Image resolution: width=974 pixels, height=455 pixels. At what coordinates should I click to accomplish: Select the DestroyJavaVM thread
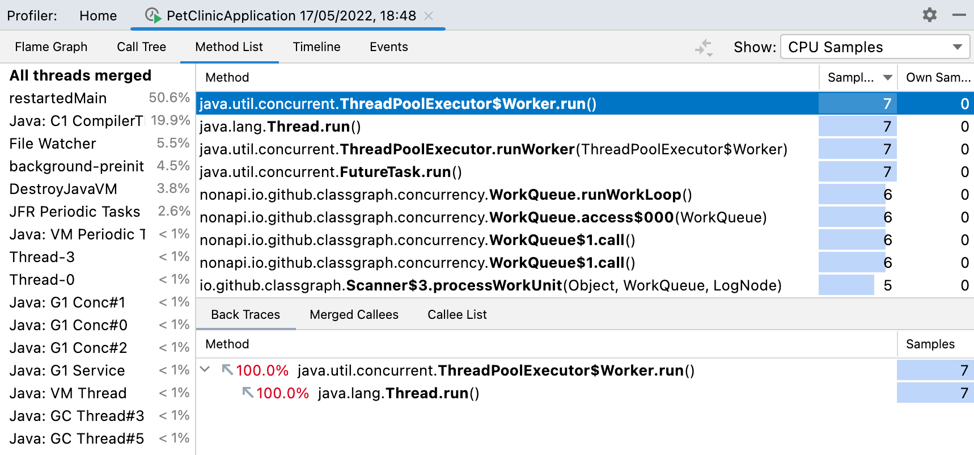tap(98, 189)
